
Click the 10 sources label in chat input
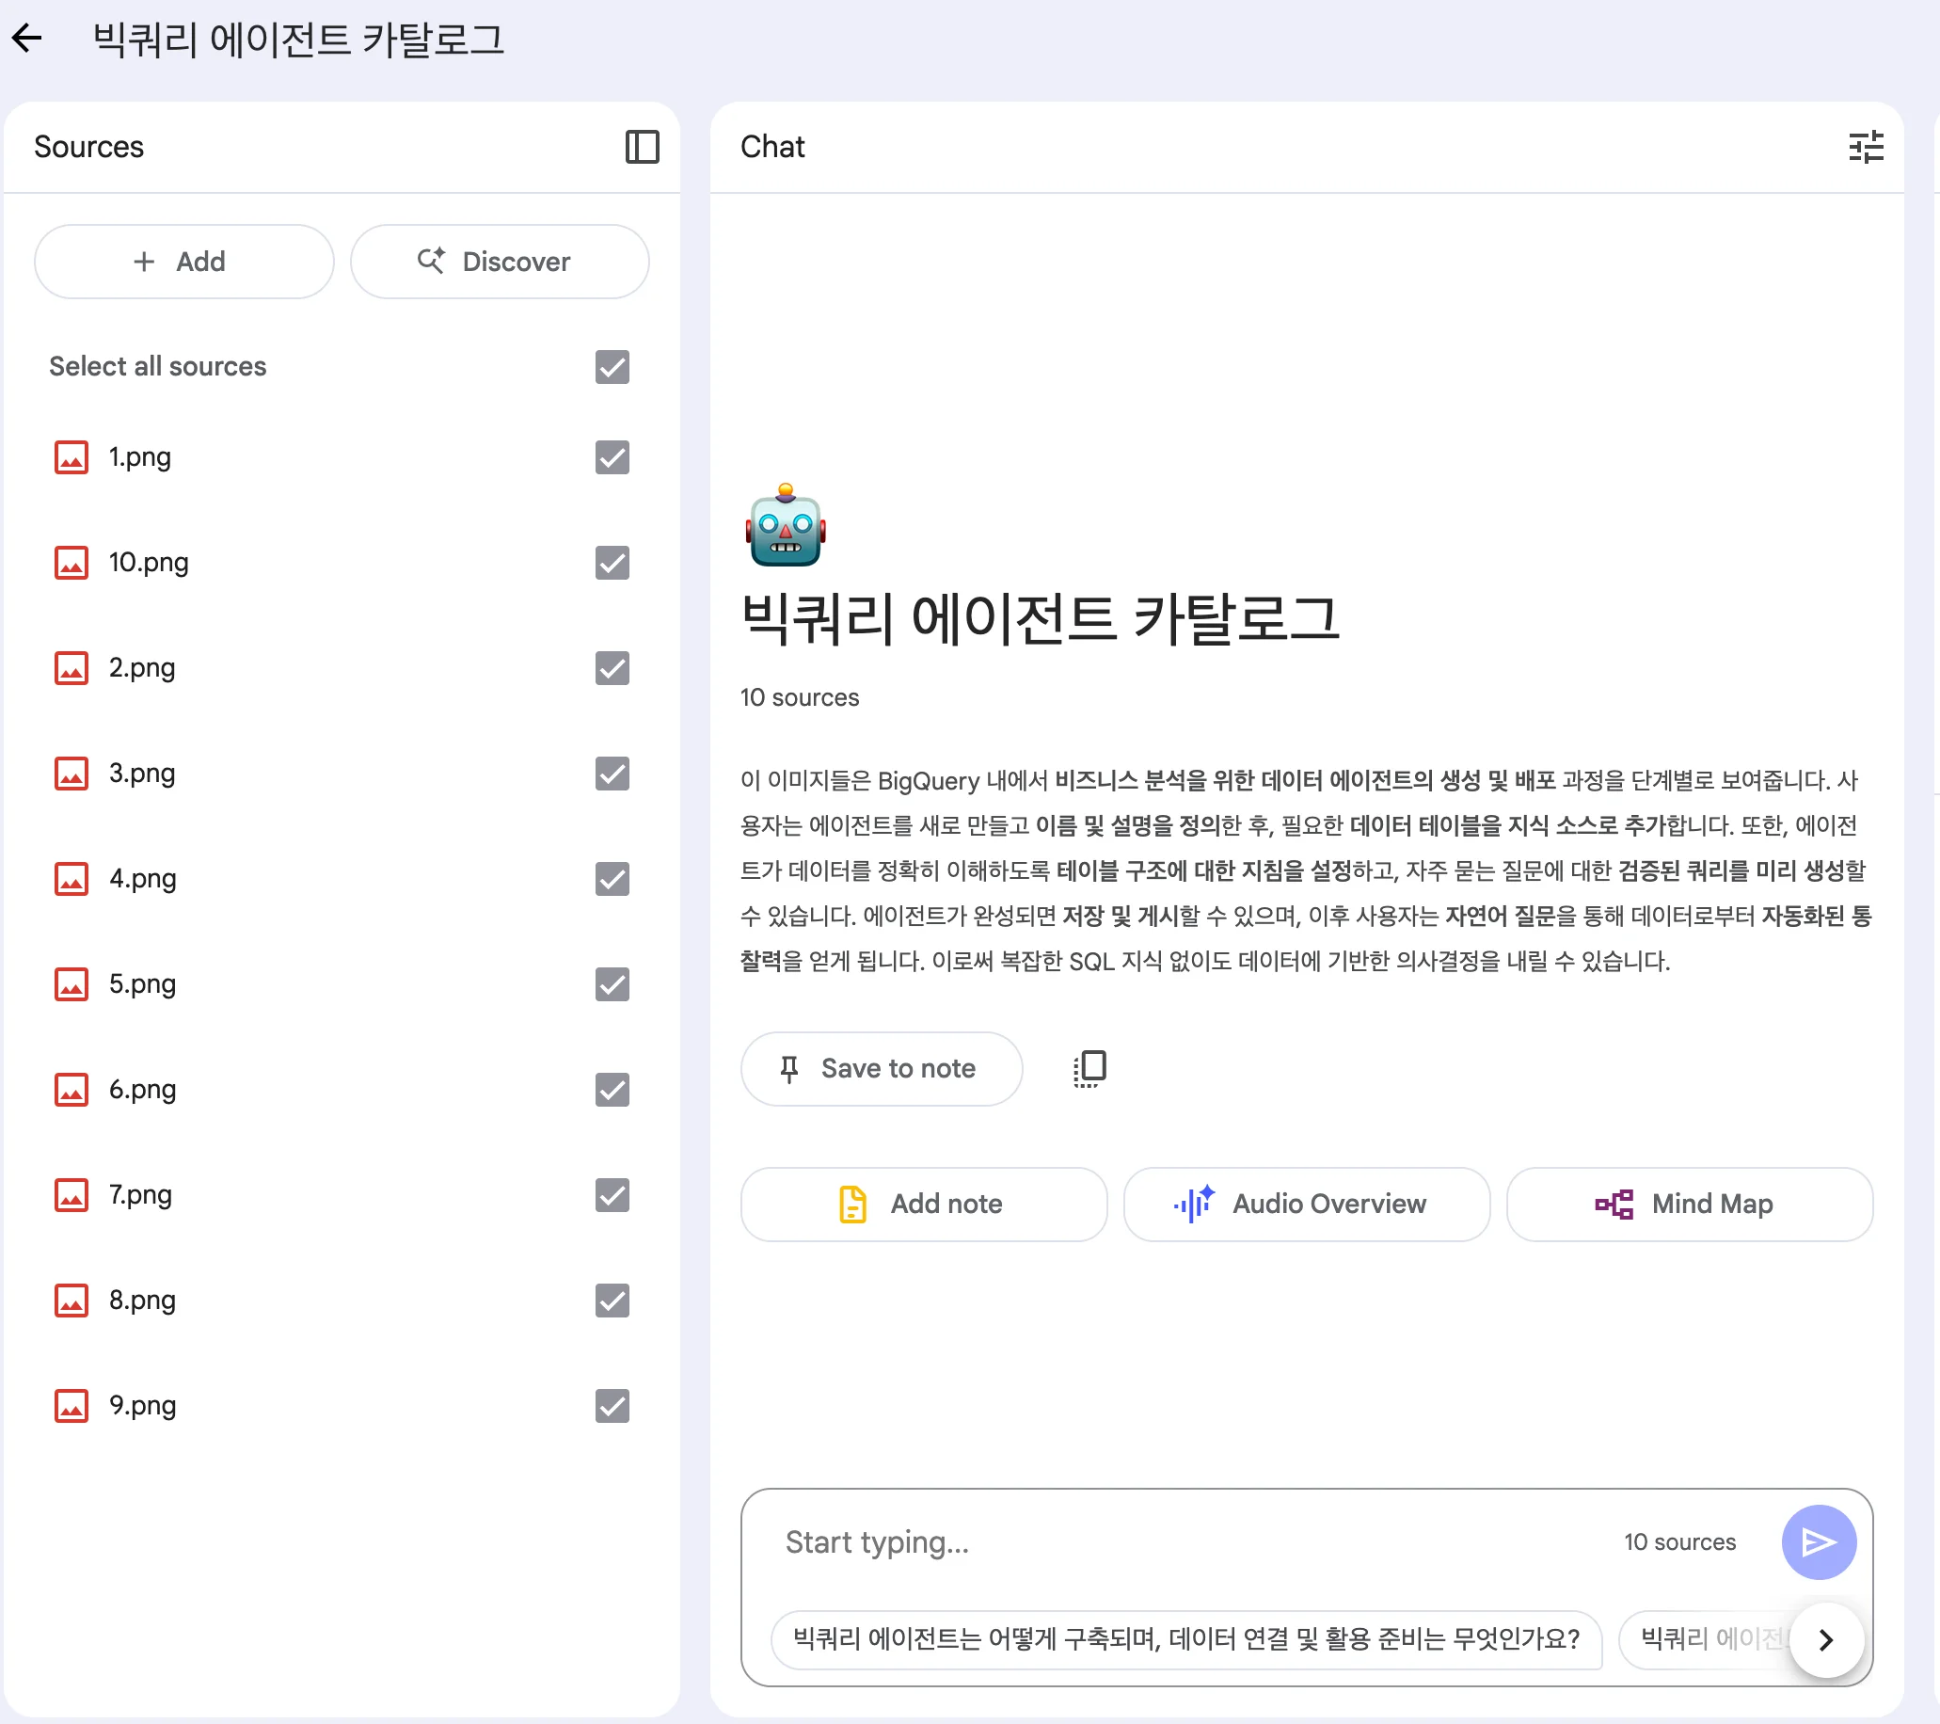[1679, 1541]
